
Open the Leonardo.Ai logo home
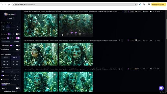point(10,14)
